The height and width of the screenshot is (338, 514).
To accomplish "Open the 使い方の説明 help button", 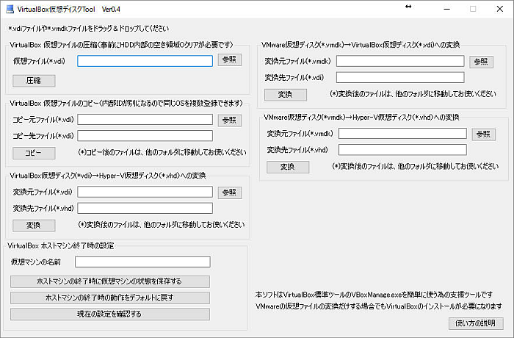I will click(x=476, y=323).
